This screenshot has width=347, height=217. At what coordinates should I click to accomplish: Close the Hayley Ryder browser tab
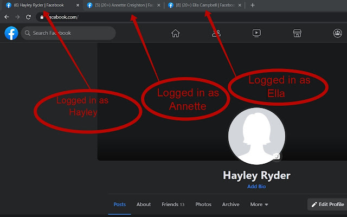[76, 5]
